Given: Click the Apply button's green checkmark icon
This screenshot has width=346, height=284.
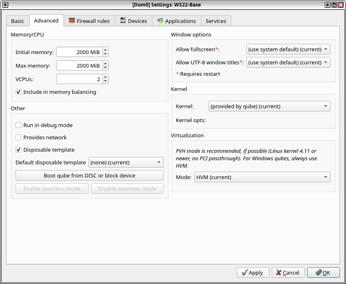Looking at the screenshot, I should (244, 273).
